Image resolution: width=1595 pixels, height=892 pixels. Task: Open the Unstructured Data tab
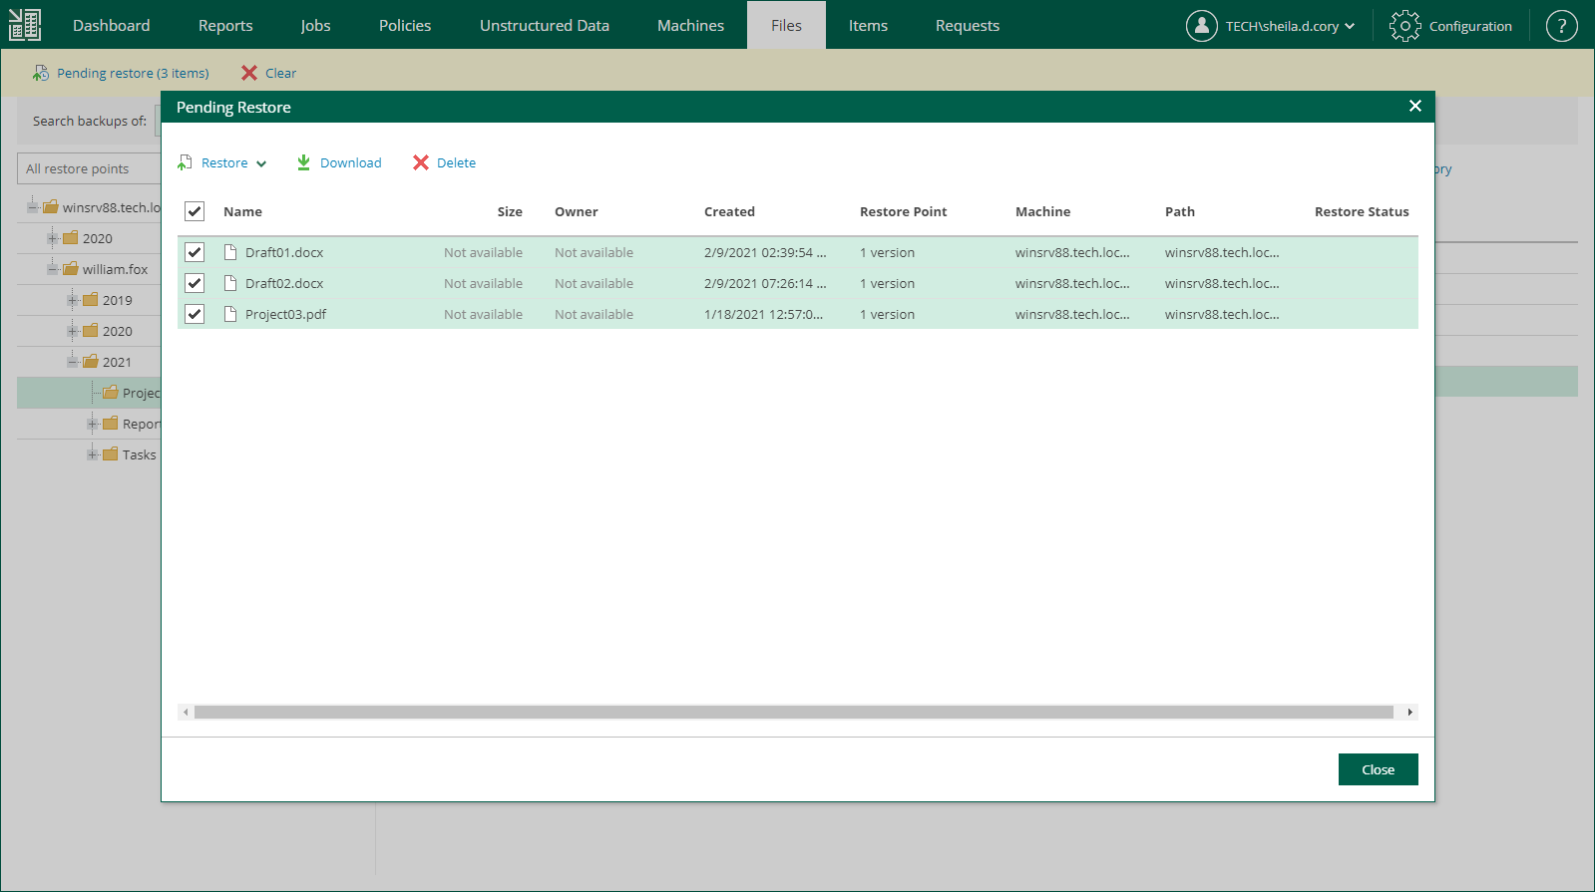click(544, 26)
